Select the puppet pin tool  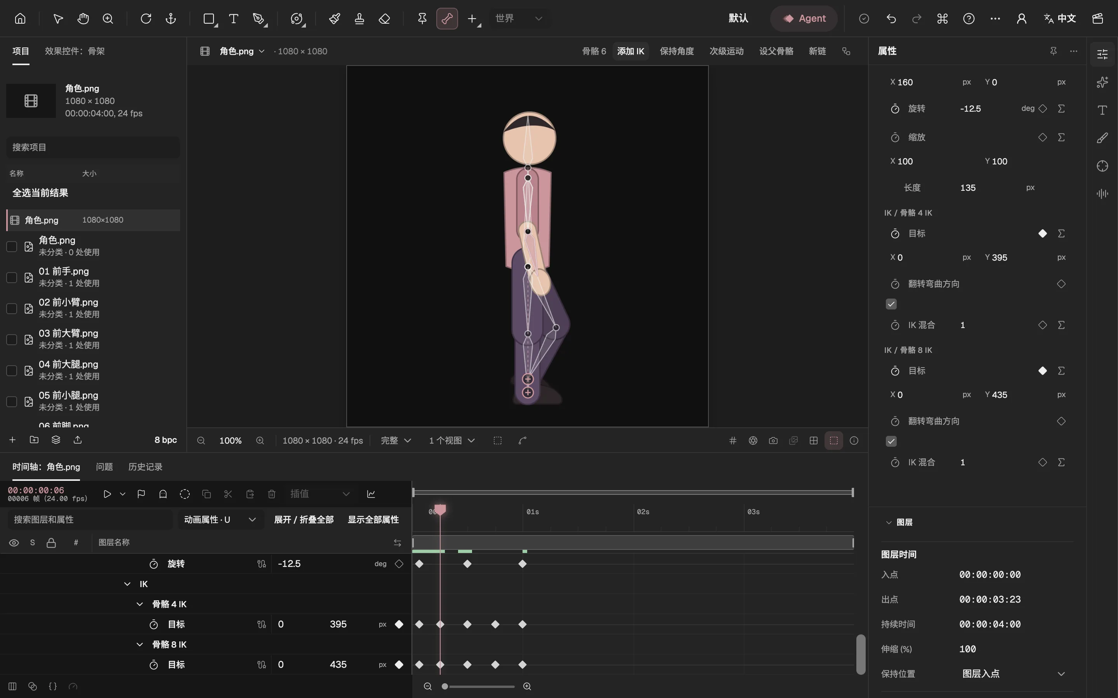point(422,19)
